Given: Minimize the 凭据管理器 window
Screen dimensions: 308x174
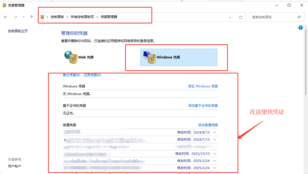Looking at the screenshot, I should click(277, 5).
